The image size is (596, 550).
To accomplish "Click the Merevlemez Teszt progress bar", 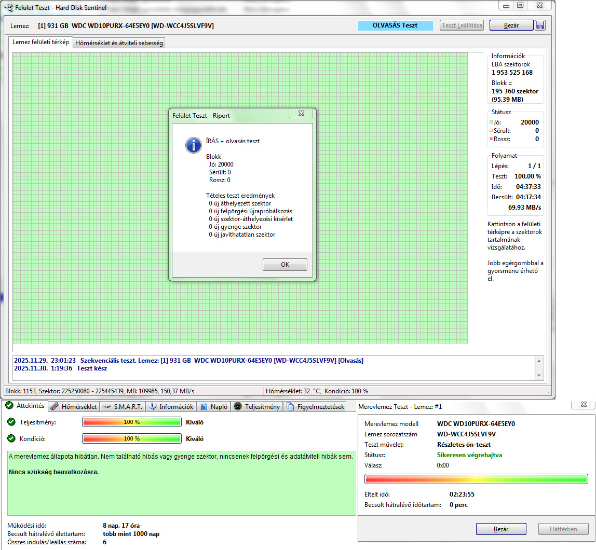I will coord(476,479).
